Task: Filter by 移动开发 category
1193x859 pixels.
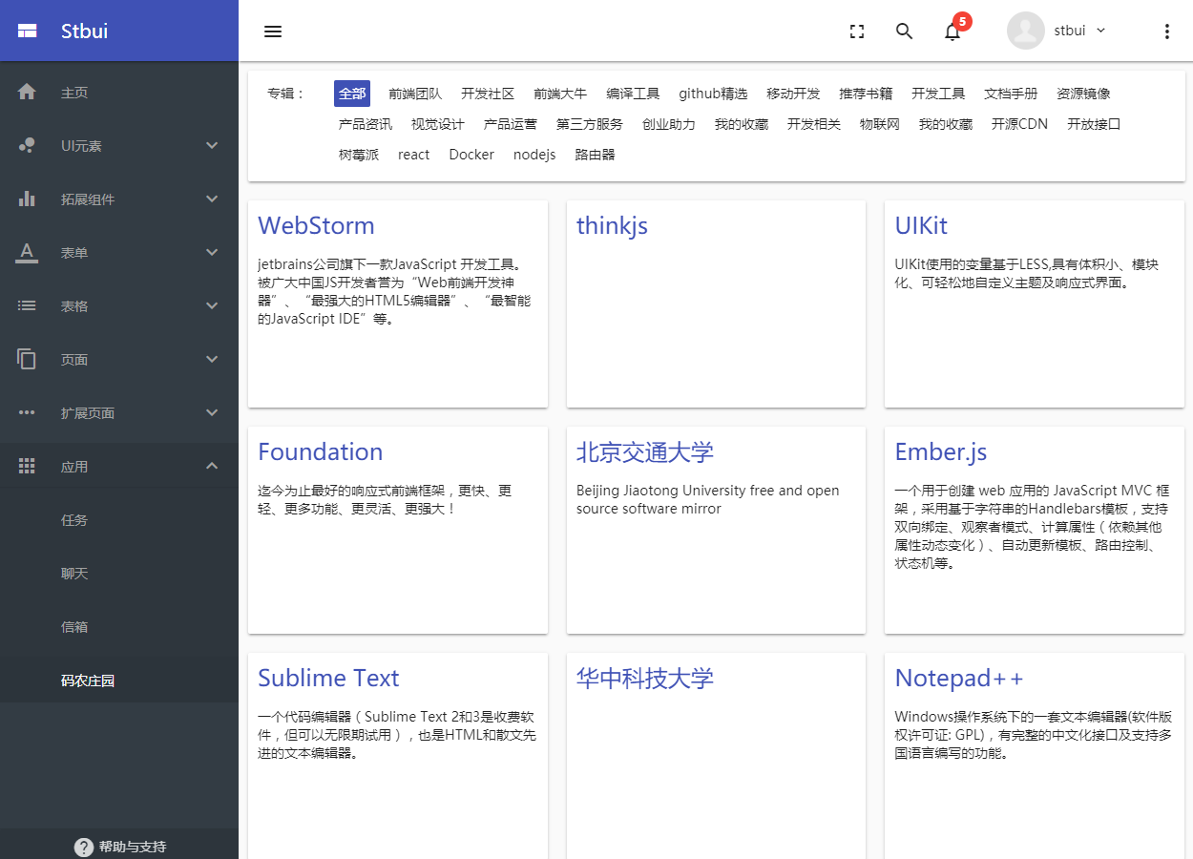Action: [x=793, y=94]
